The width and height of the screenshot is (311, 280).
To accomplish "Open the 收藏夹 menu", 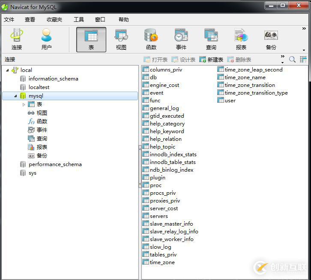I will (x=54, y=19).
